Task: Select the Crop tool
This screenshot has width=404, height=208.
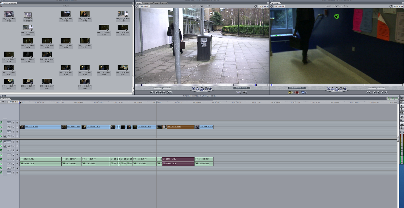Action: tap(402, 124)
